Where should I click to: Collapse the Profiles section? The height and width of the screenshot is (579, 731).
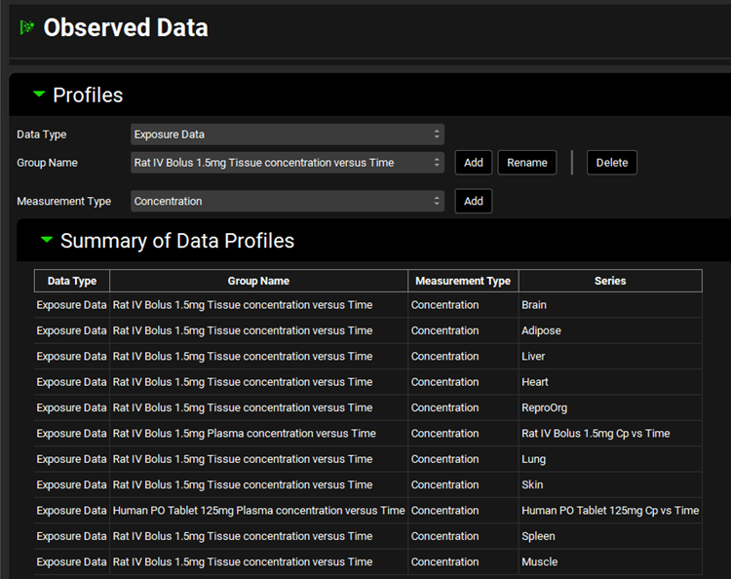[39, 95]
